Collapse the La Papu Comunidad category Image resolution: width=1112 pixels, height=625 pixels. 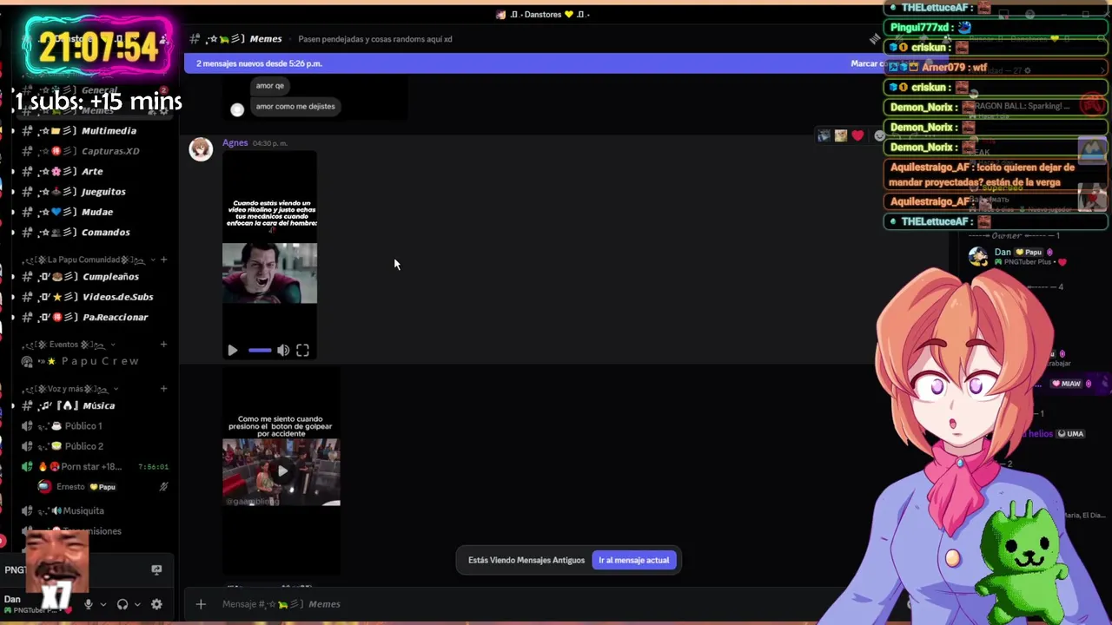[87, 260]
